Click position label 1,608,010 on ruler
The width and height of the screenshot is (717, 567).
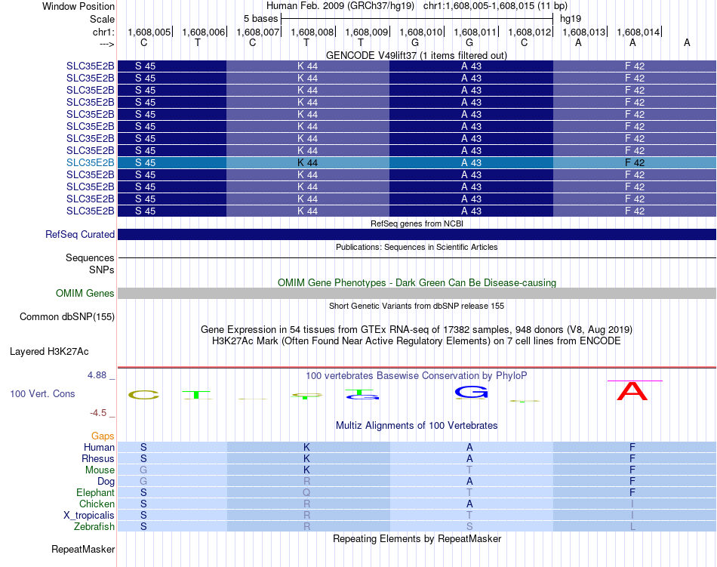(x=421, y=32)
